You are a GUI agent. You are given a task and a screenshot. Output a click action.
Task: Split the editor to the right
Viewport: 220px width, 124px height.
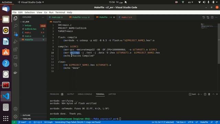click(212, 17)
